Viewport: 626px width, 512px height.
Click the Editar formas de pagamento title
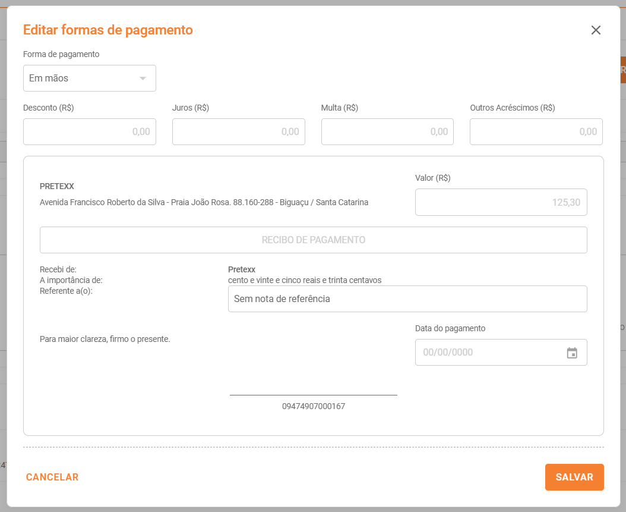[x=108, y=30]
